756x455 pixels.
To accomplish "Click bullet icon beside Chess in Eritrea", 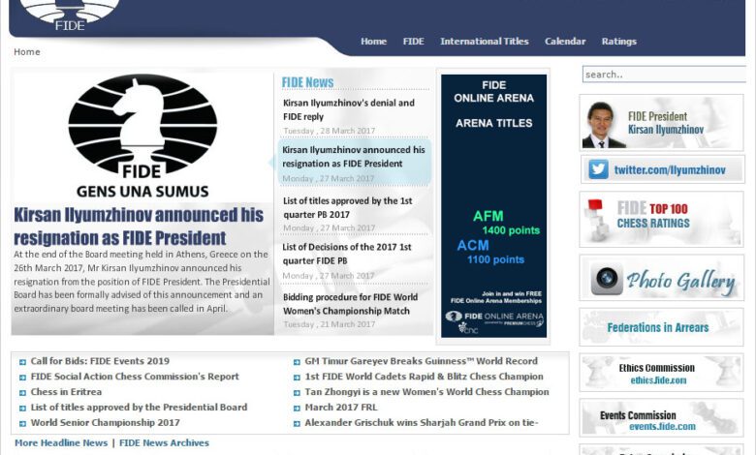I will (x=22, y=393).
